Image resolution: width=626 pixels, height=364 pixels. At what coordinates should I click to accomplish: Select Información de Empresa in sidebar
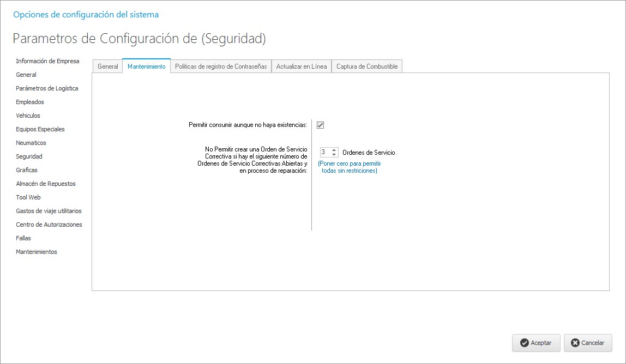47,61
